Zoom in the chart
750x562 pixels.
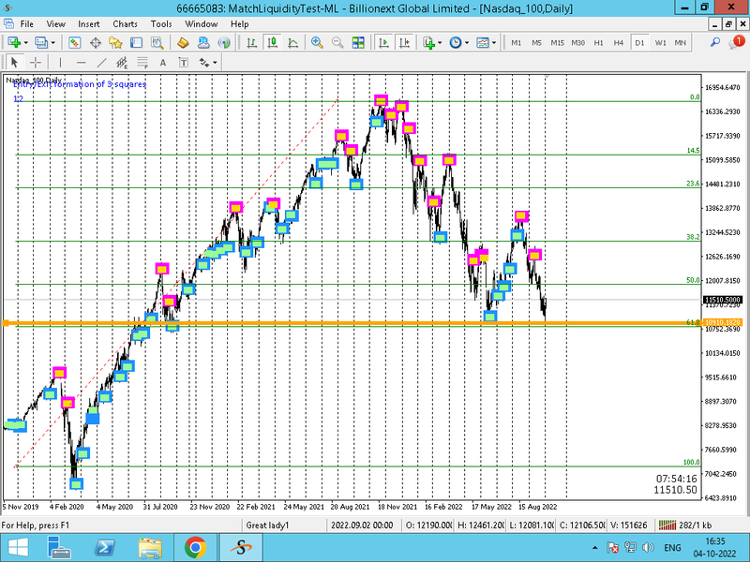tap(317, 42)
